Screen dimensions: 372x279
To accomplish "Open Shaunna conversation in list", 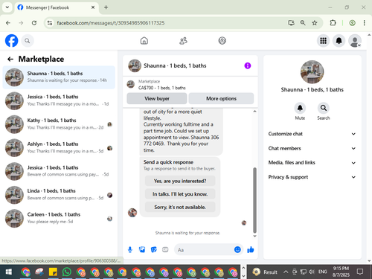I will pyautogui.click(x=59, y=77).
